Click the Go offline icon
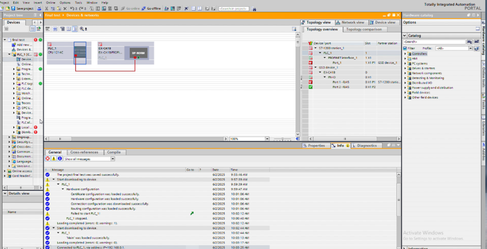487x249 pixels. 143,9
